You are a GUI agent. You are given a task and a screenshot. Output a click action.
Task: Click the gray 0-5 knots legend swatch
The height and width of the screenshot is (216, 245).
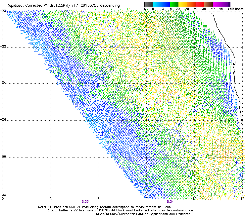click(x=148, y=4)
